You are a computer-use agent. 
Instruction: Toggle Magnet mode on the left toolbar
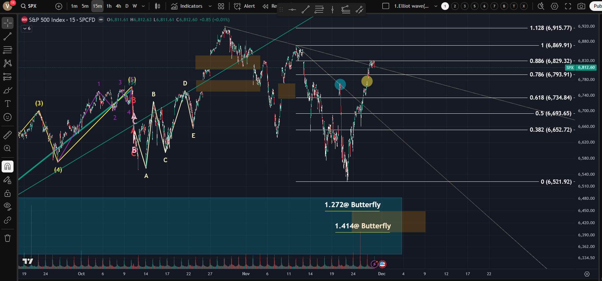(x=7, y=166)
